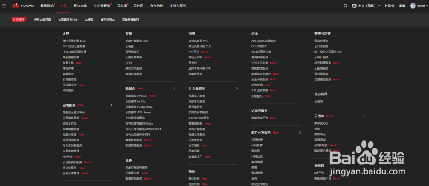Open 云服务器备份 link
Image resolution: width=429 pixels, height=186 pixels.
click(x=134, y=57)
